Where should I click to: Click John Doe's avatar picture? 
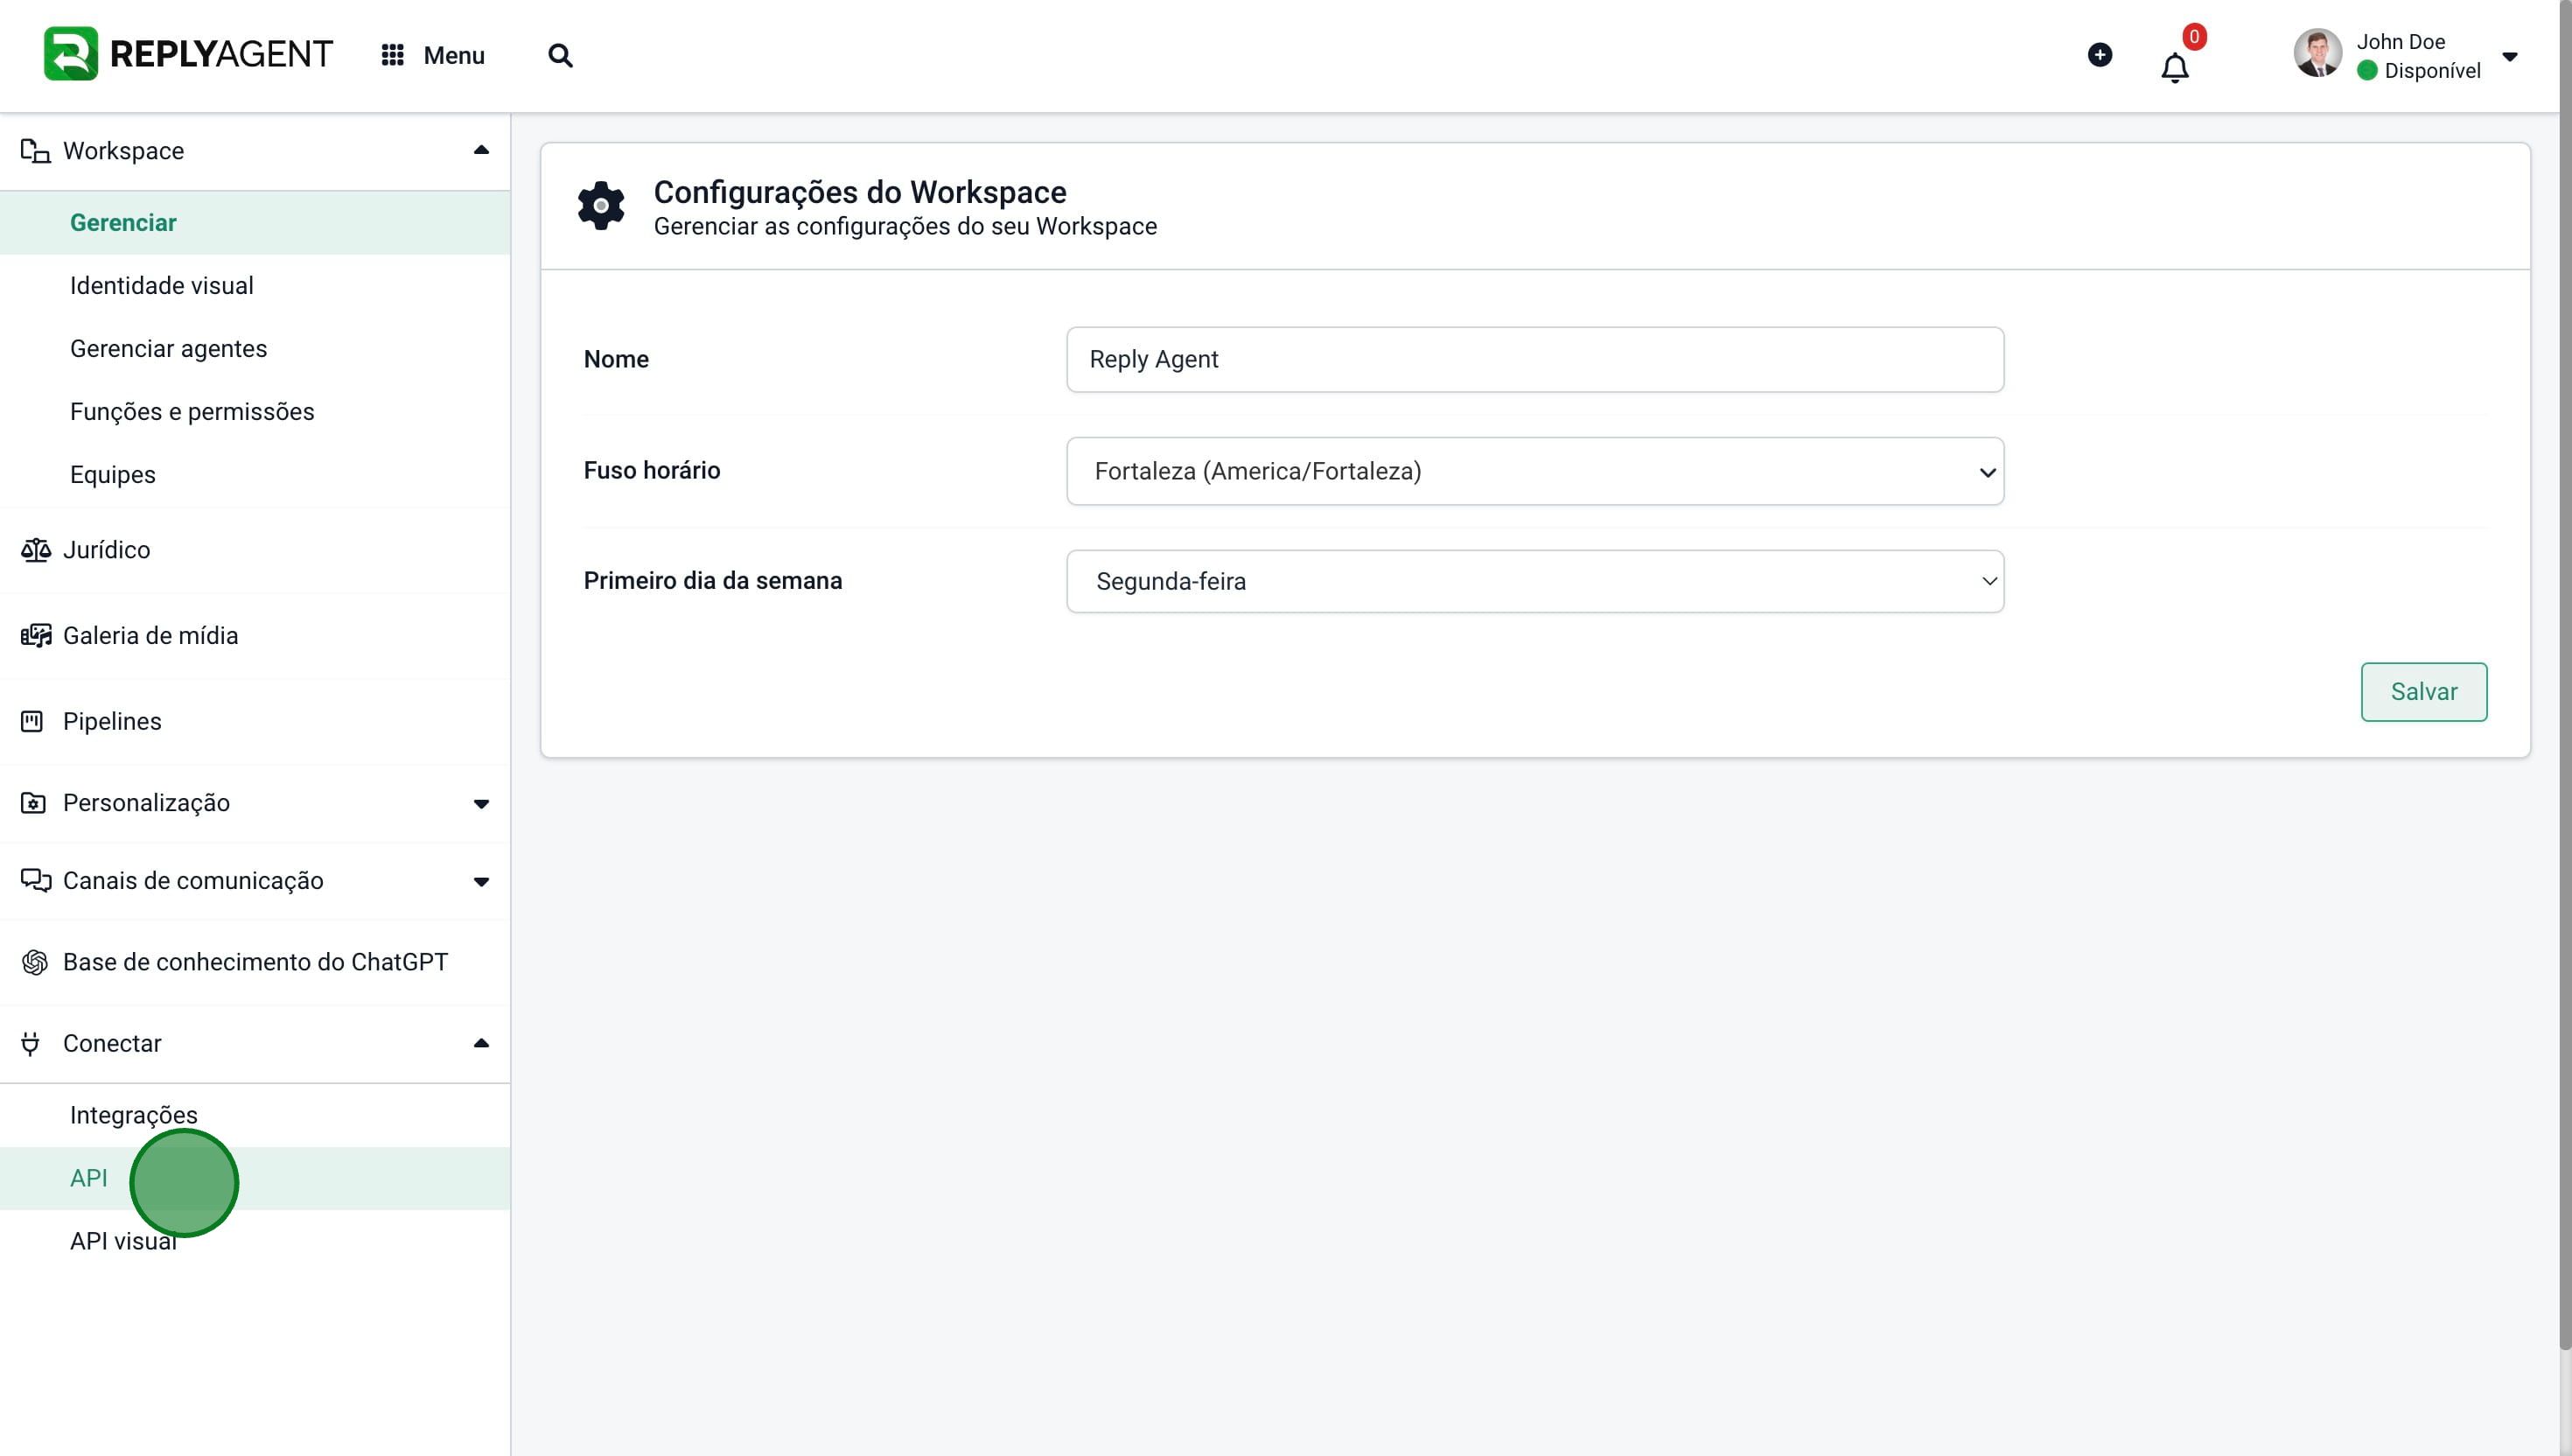click(x=2318, y=53)
